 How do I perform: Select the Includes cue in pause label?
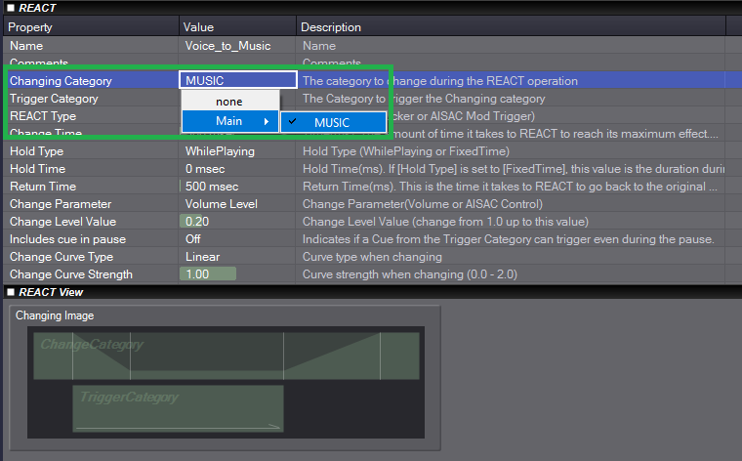tap(67, 239)
